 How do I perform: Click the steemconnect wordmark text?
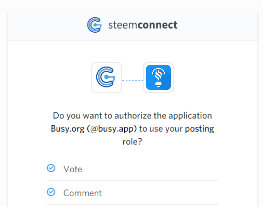coord(143,25)
